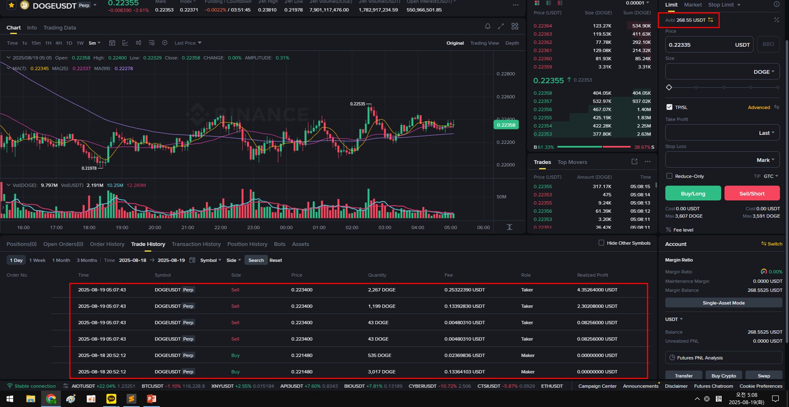Open the top bar three-dot more menu
Image resolution: width=789 pixels, height=407 pixels.
coord(515,5)
